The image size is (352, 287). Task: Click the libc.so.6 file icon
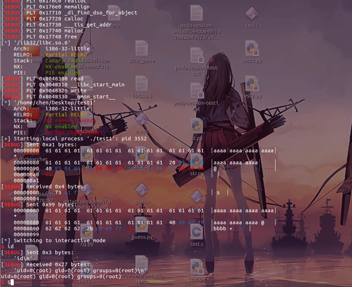pos(142,84)
